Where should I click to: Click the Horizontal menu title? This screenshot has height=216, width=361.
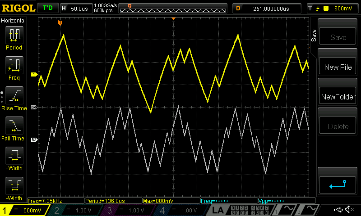[x=13, y=21]
